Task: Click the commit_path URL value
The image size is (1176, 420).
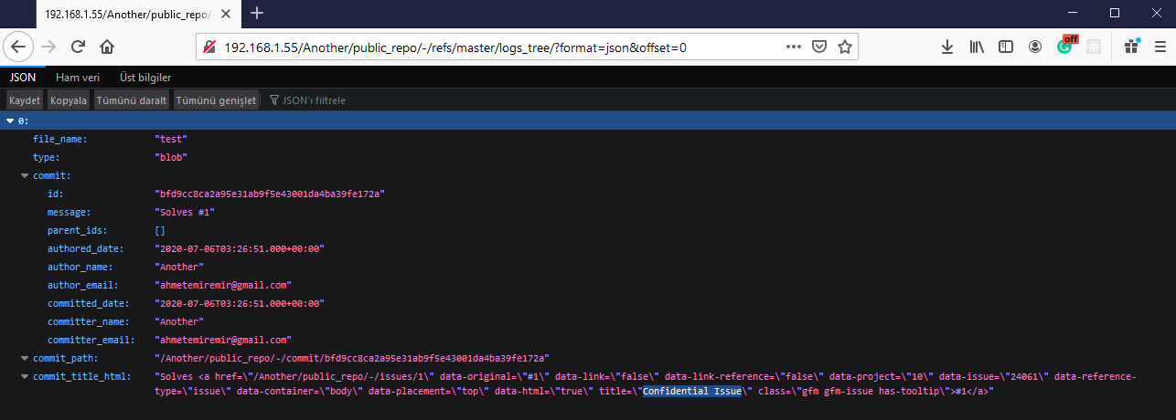Action: point(352,358)
